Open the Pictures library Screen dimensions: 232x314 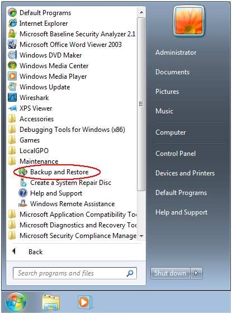[167, 92]
